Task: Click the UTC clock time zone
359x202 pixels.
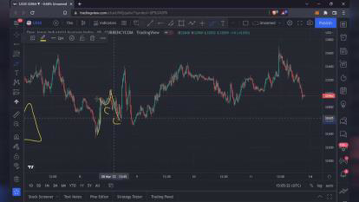Action: click(288, 186)
